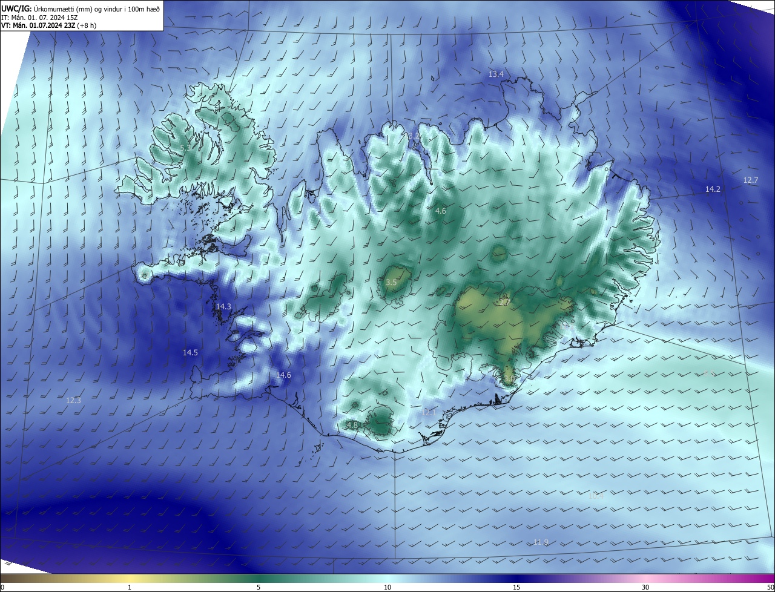
Task: Click the '5.3' value on the map
Action: [185, 147]
